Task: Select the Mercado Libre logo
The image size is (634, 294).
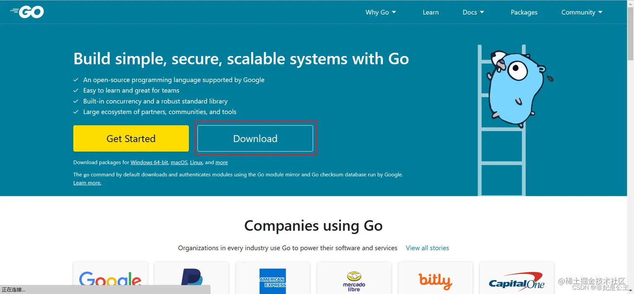Action: 354,280
